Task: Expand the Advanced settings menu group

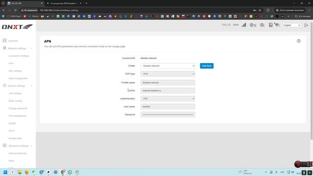Action: [18, 146]
